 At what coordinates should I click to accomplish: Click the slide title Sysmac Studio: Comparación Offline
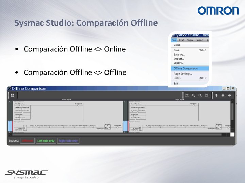click(86, 23)
